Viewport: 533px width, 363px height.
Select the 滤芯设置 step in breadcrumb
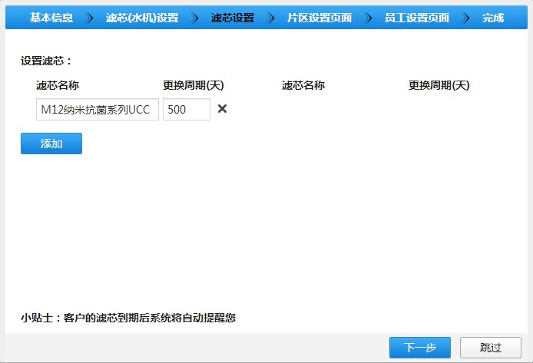[x=232, y=17]
